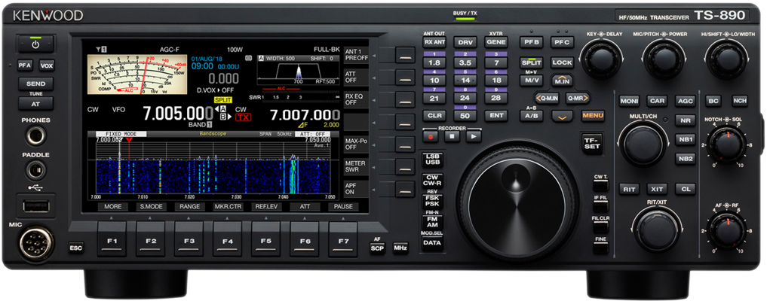The image size is (767, 304).
Task: Click the PADDLE key jack
Action: (35, 171)
